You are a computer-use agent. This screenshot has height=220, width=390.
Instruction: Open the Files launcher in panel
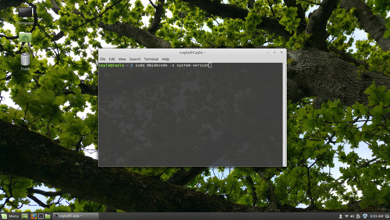[x=48, y=216]
